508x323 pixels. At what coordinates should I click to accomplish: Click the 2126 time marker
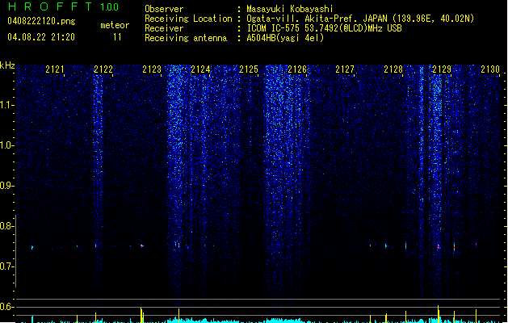click(x=297, y=69)
